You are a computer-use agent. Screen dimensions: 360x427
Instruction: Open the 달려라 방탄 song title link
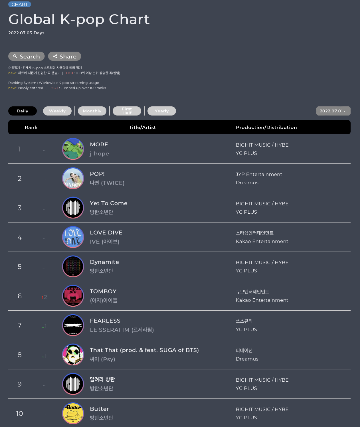pos(102,379)
